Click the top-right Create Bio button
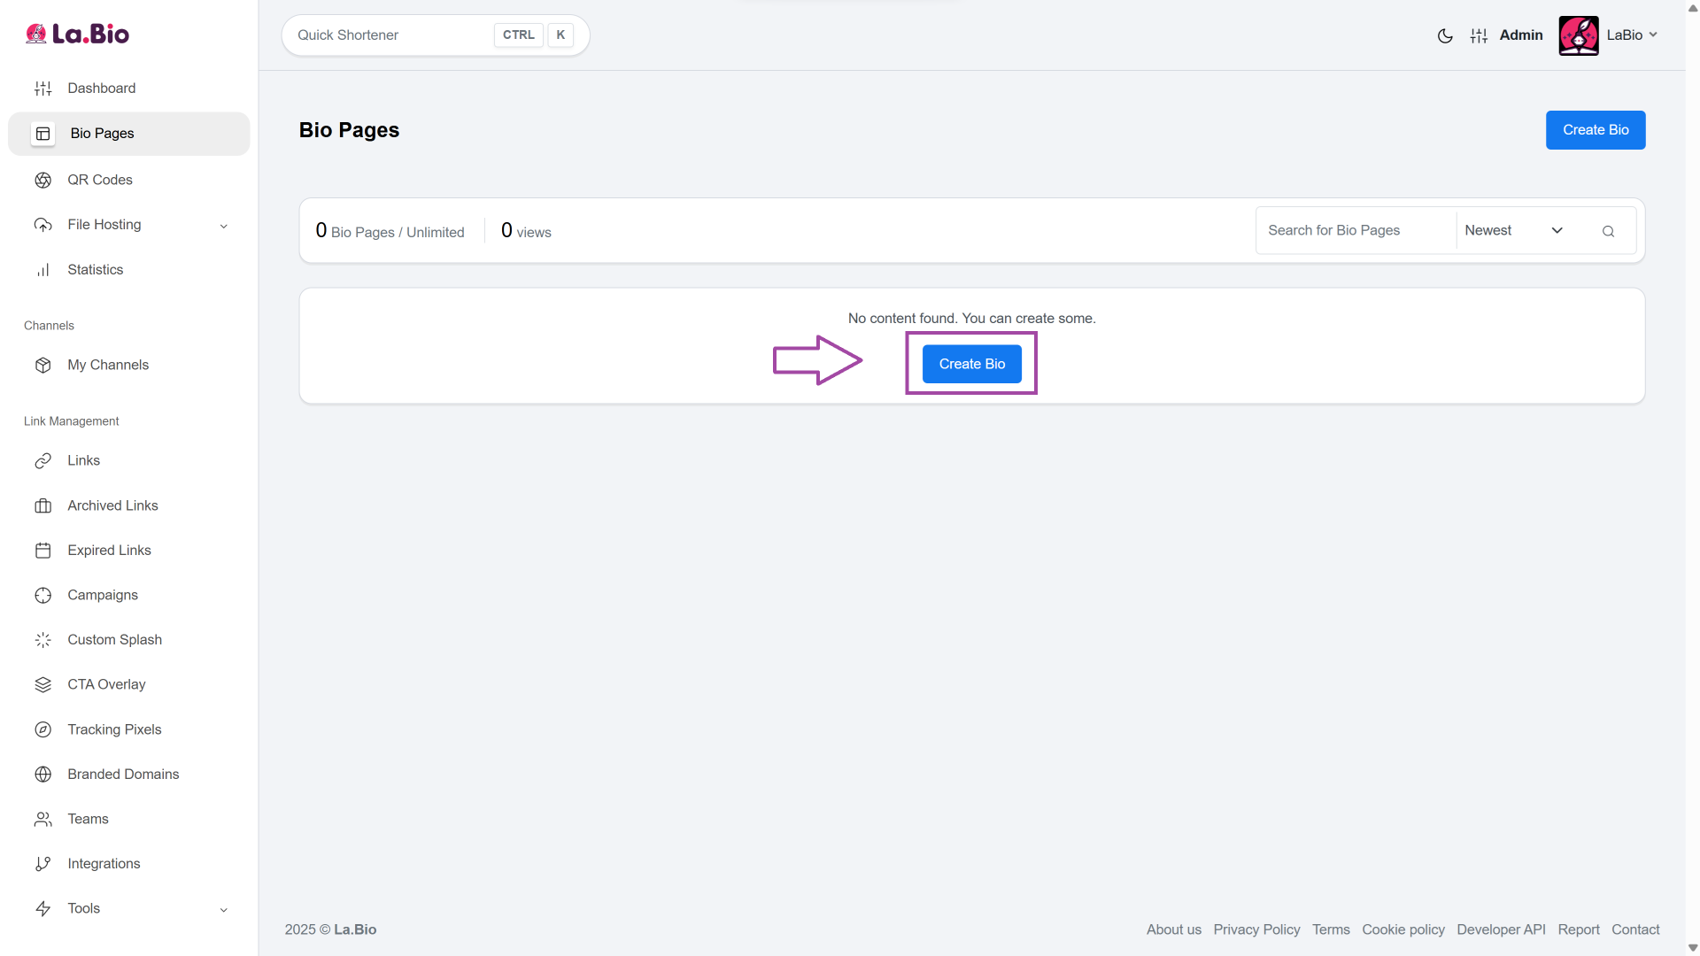 (x=1595, y=130)
